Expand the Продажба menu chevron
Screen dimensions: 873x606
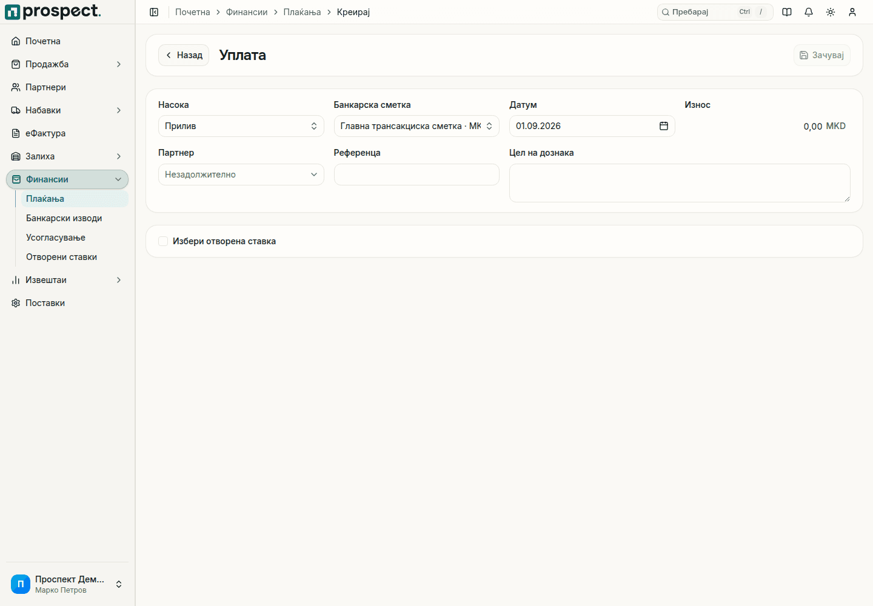pyautogui.click(x=119, y=64)
